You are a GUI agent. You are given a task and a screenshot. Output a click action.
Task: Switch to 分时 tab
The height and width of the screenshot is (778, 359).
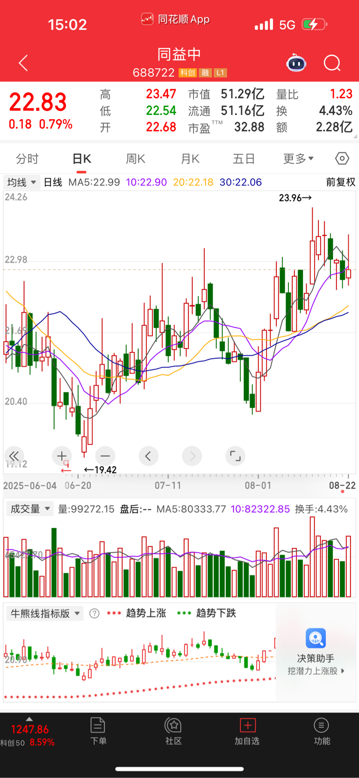[x=27, y=159]
